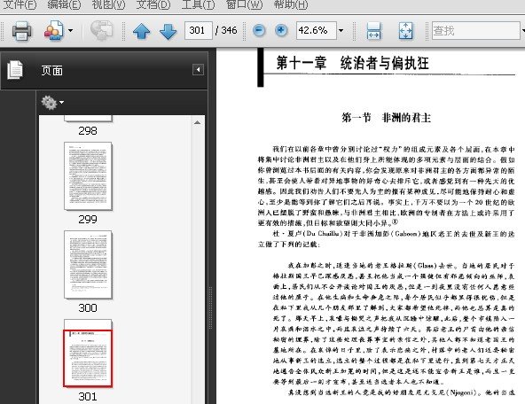Screen dimensions: 525x404
Task: Open the 视图(V) menu
Action: 108,4
